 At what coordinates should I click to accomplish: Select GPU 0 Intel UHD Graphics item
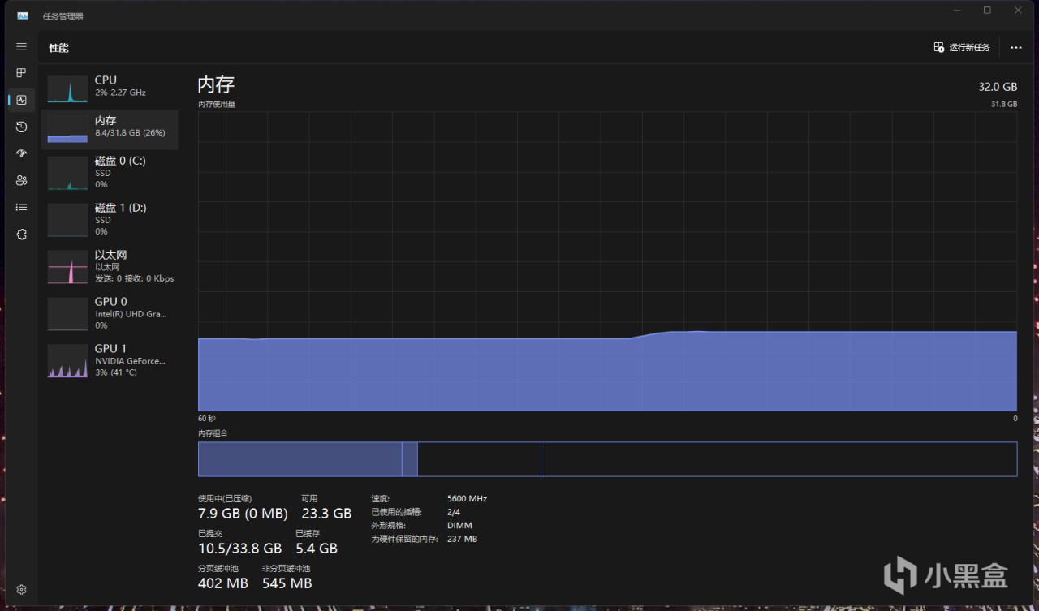(110, 313)
